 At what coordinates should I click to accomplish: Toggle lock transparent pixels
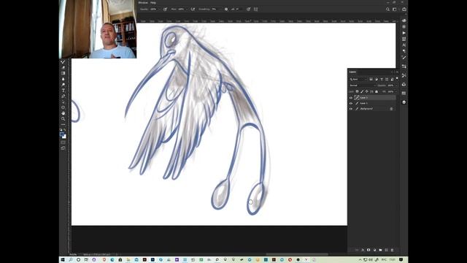click(357, 91)
